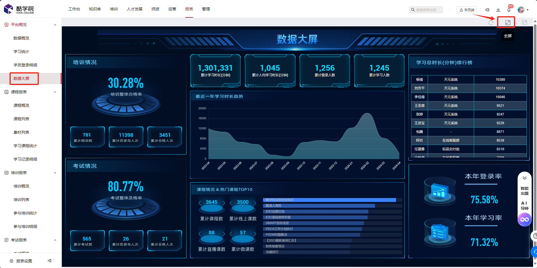This screenshot has width=537, height=268.
Task: Open the 人才发展 menu
Action: coord(135,9)
